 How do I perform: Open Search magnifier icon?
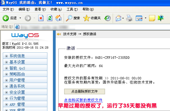69,18
